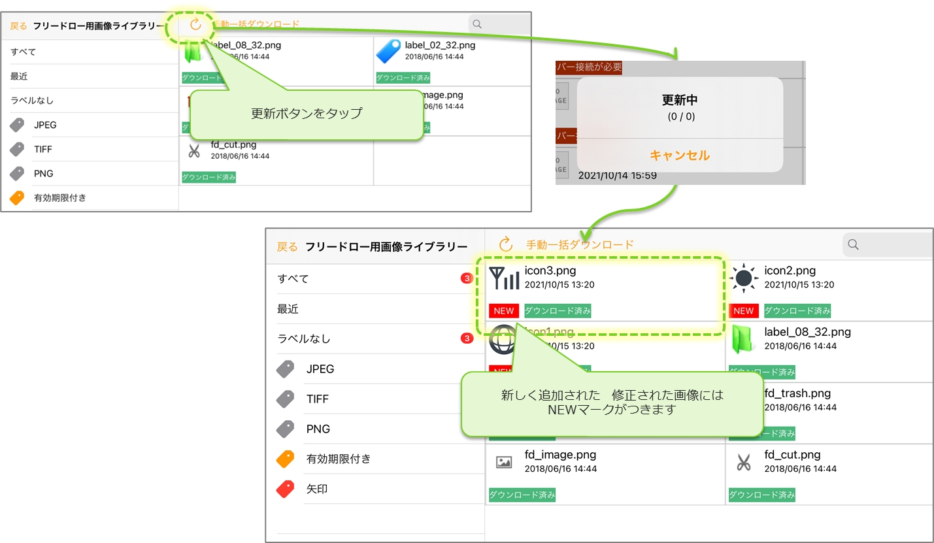The width and height of the screenshot is (934, 543).
Task: Open the icon2.png file name
Action: click(790, 271)
